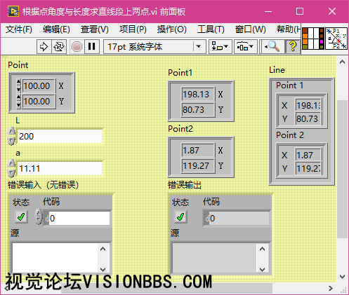Click the angle a input field
This screenshot has height=295, width=349.
coord(60,168)
